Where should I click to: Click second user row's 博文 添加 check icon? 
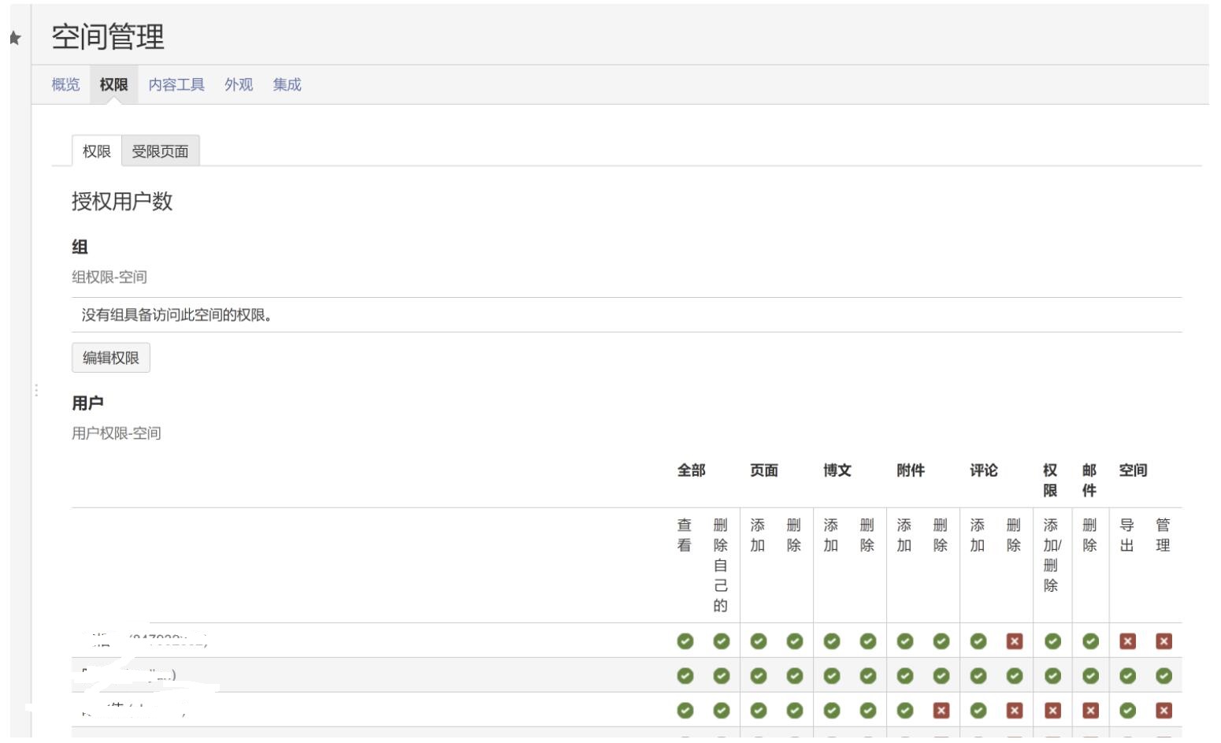pos(831,676)
